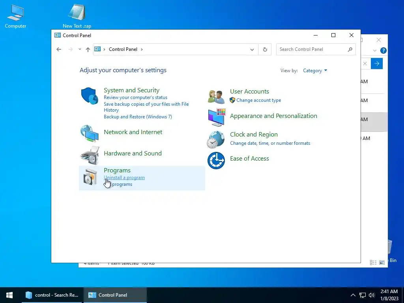
Task: Open the Clock and Region link
Action: [x=254, y=135]
